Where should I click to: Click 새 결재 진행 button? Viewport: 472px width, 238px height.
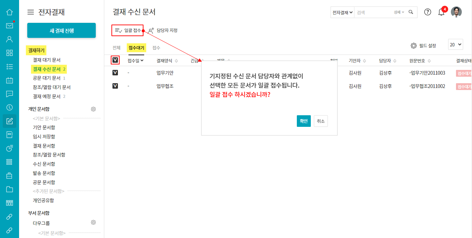[61, 30]
